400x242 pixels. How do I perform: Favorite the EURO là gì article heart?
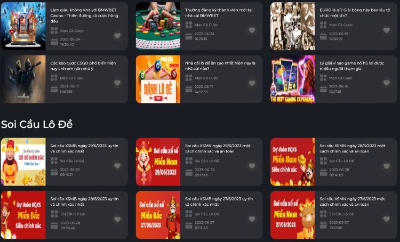tap(387, 30)
